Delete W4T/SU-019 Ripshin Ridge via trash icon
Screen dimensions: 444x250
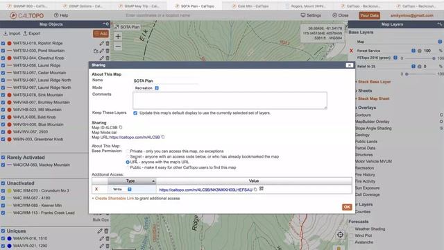point(108,43)
